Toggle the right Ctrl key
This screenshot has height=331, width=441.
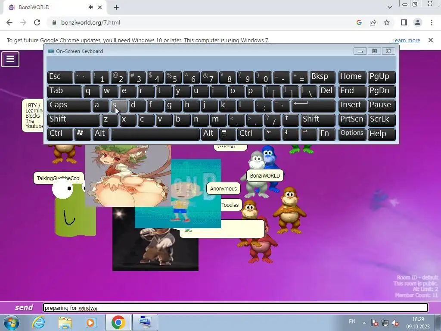(x=250, y=134)
